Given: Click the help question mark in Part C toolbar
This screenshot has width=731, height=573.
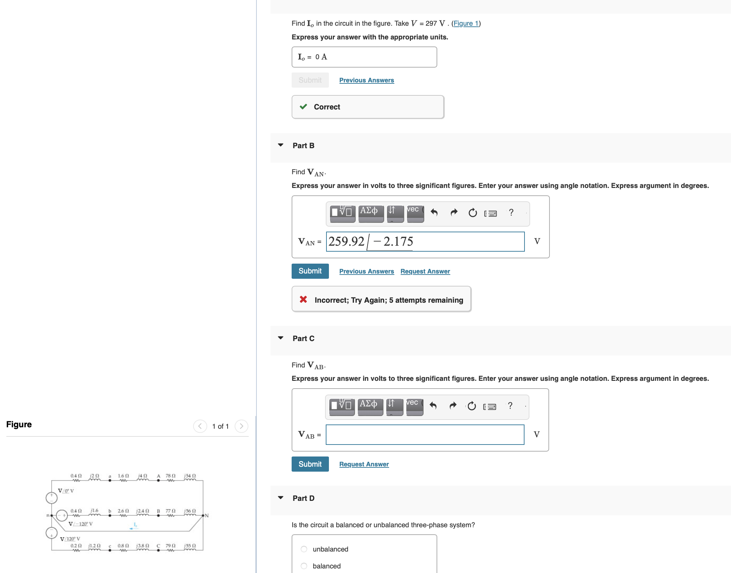Looking at the screenshot, I should pos(510,406).
